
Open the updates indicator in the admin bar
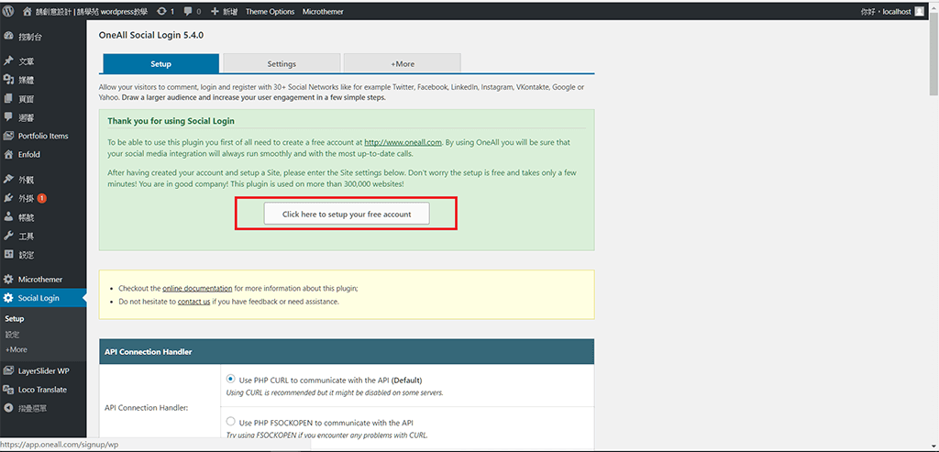click(166, 11)
